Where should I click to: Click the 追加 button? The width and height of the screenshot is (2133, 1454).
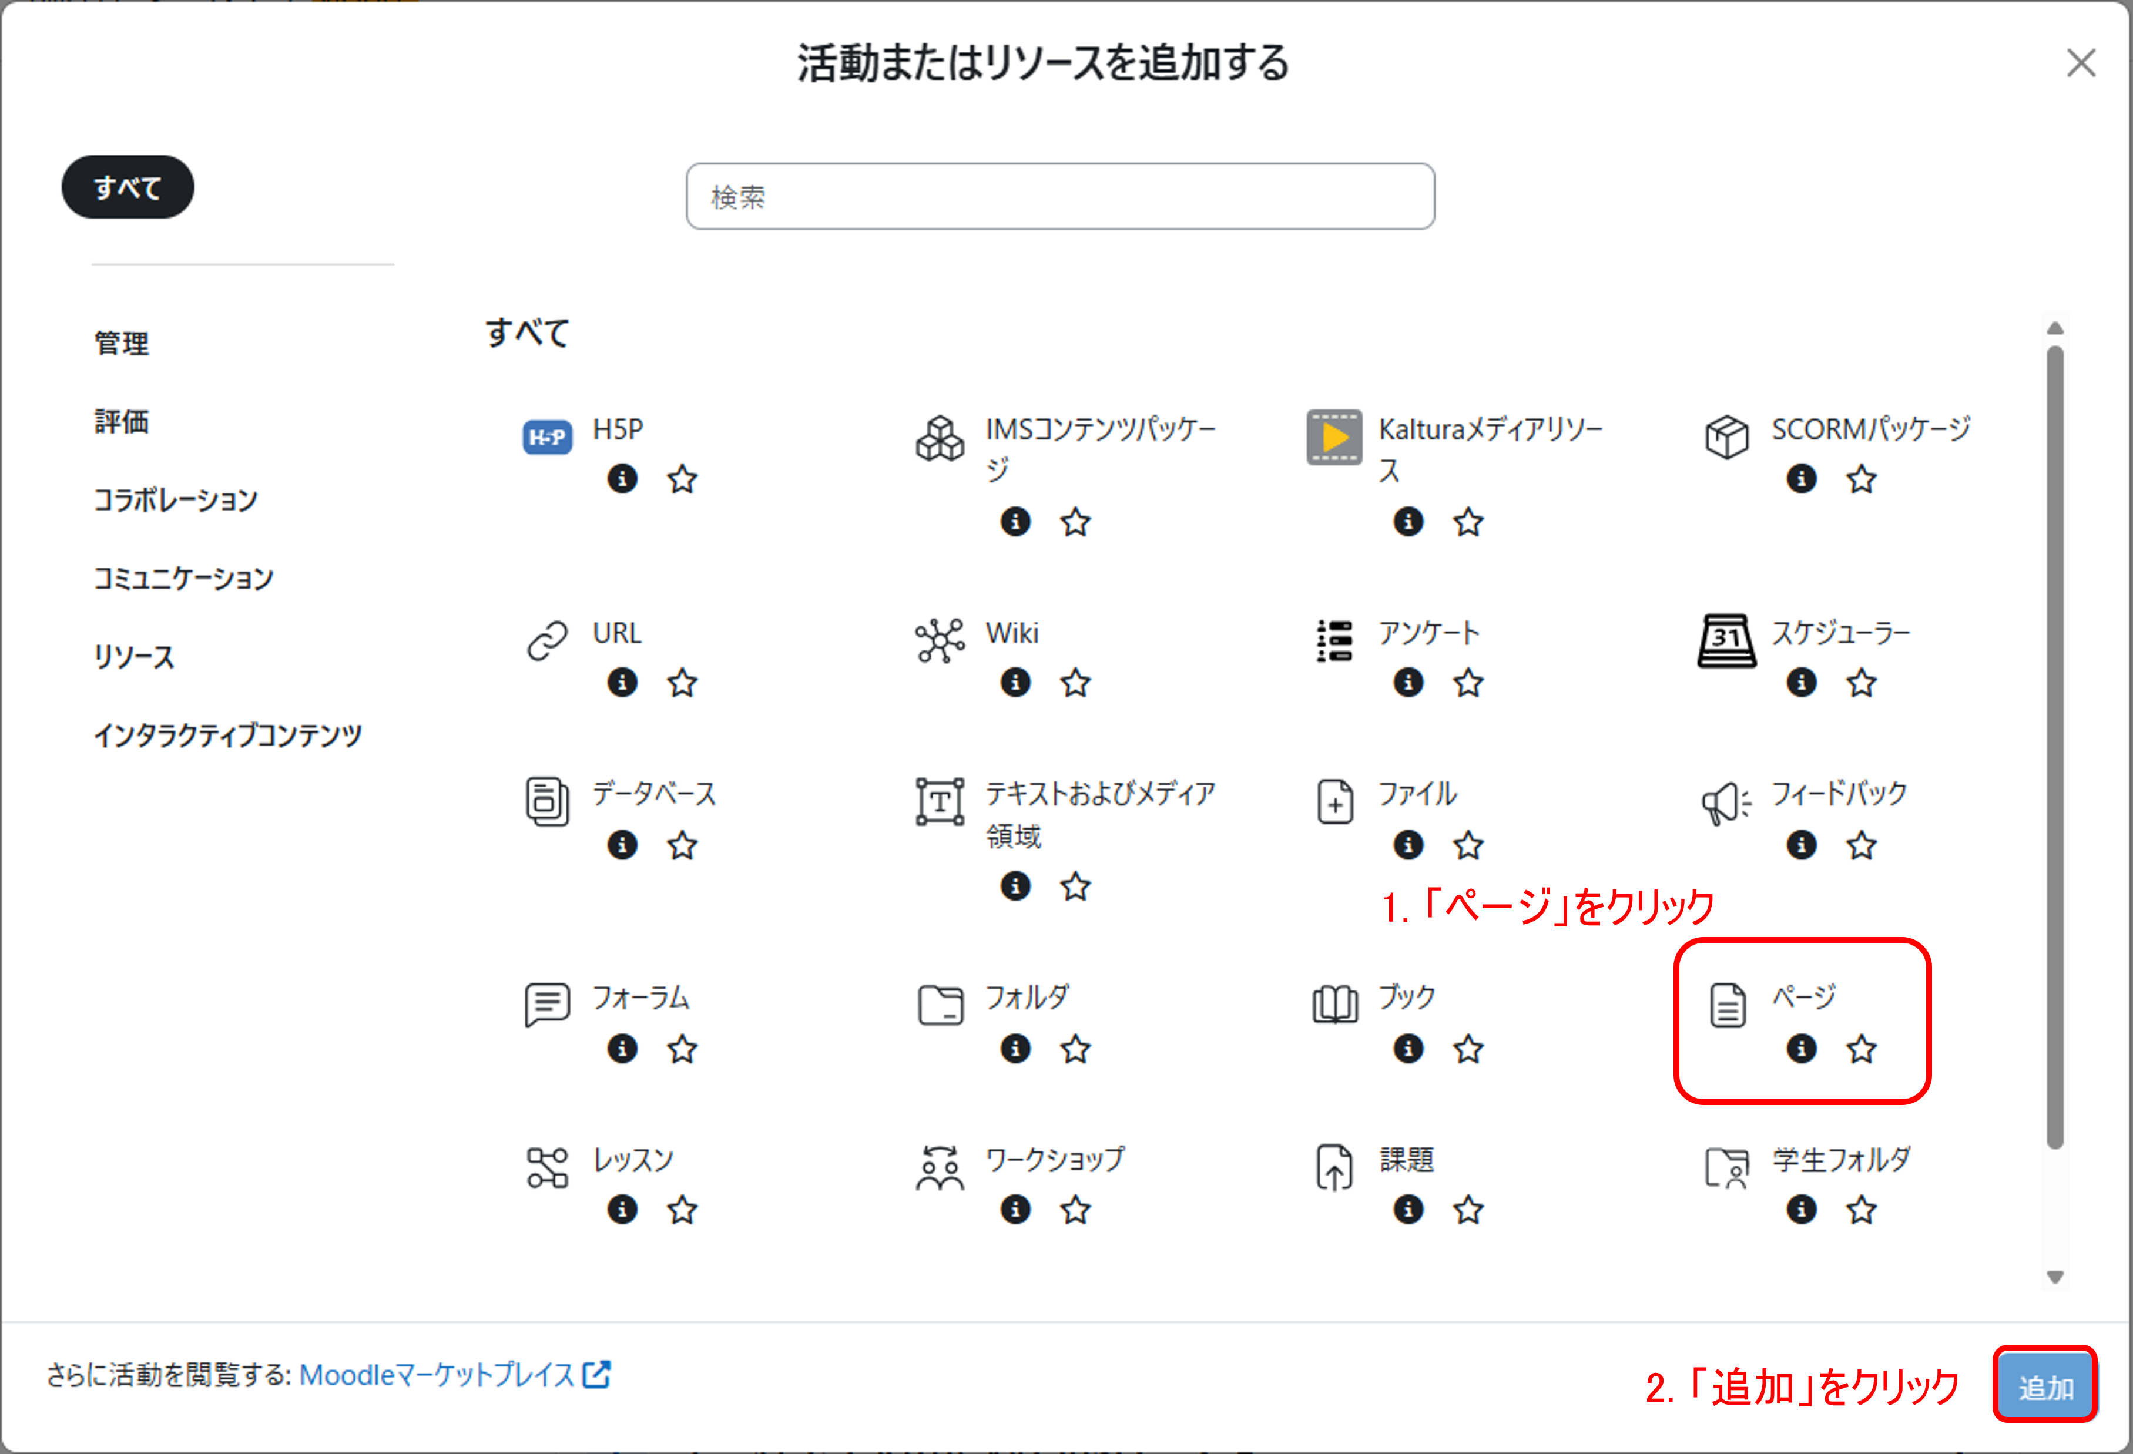tap(2046, 1386)
